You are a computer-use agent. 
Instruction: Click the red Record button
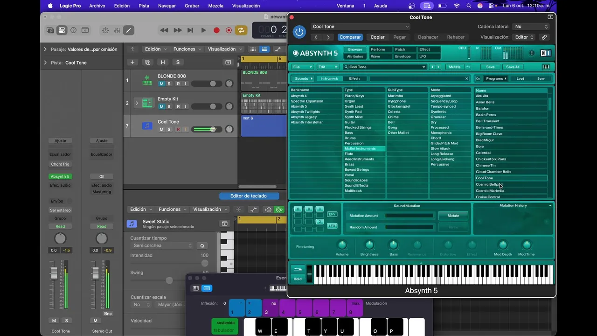(216, 30)
